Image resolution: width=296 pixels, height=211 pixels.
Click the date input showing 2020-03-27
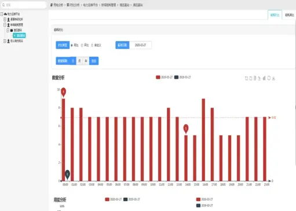point(140,45)
